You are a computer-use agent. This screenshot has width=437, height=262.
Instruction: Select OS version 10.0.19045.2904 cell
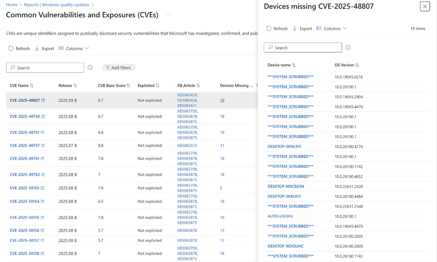click(x=349, y=97)
